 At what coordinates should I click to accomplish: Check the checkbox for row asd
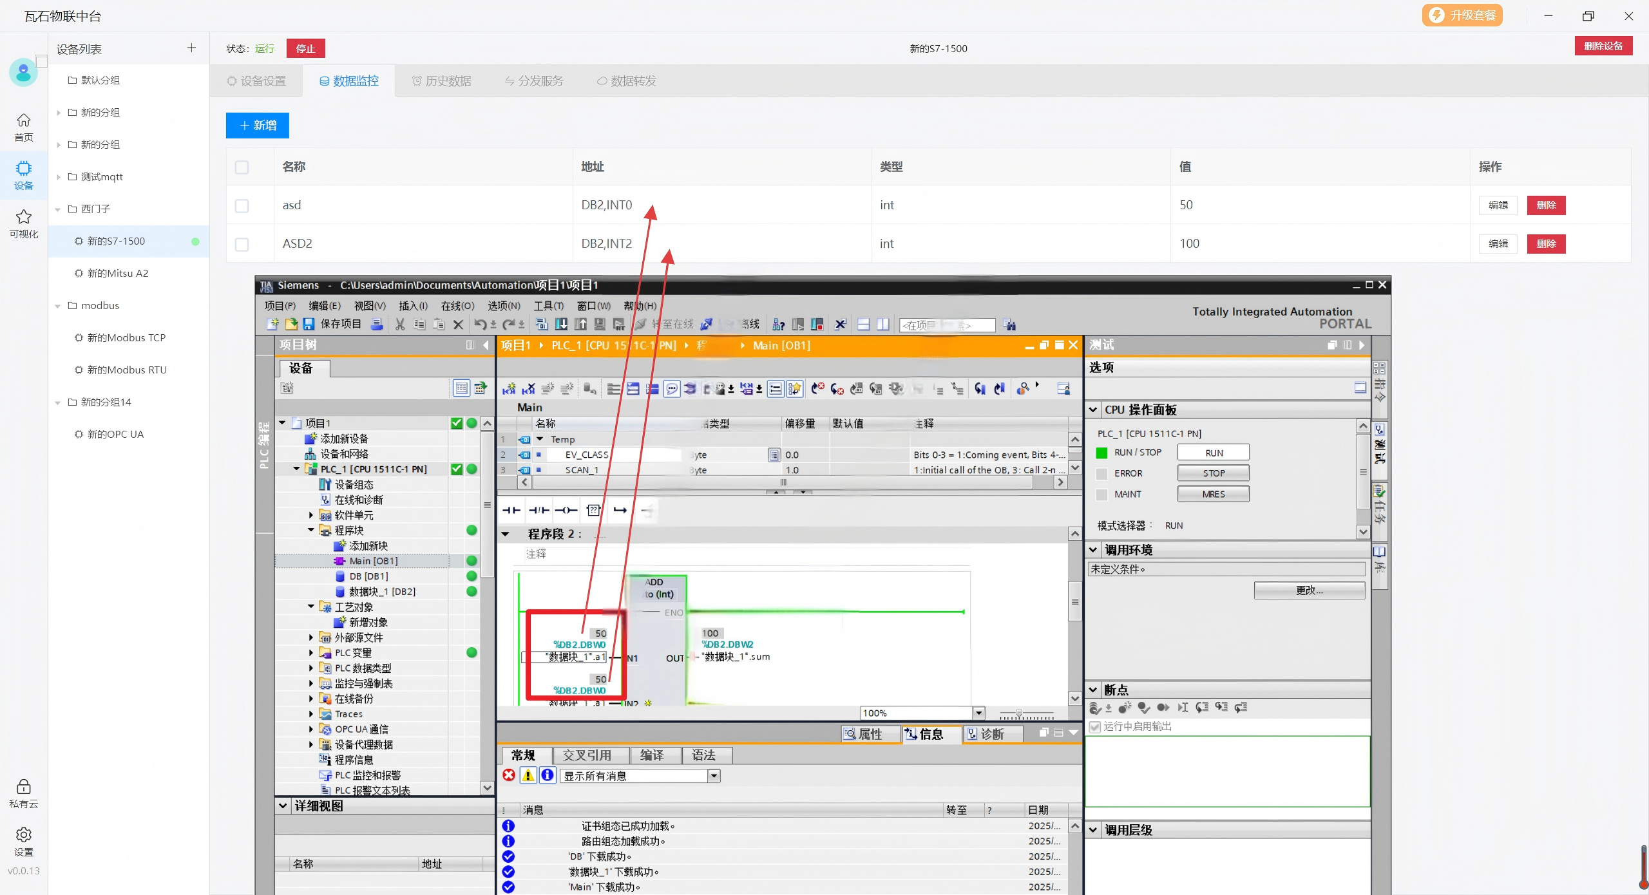(242, 205)
